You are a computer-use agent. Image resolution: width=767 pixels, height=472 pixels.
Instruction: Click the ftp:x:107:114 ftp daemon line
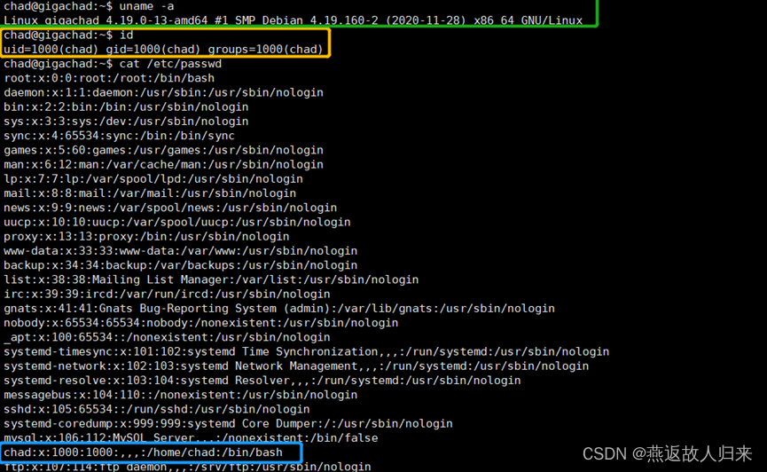pos(187,467)
